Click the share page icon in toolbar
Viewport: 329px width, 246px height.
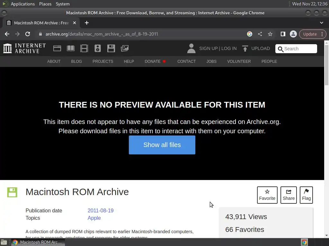click(260, 34)
